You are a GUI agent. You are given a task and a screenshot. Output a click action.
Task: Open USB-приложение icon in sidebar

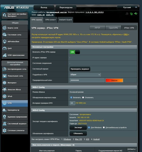[x=5, y=55]
